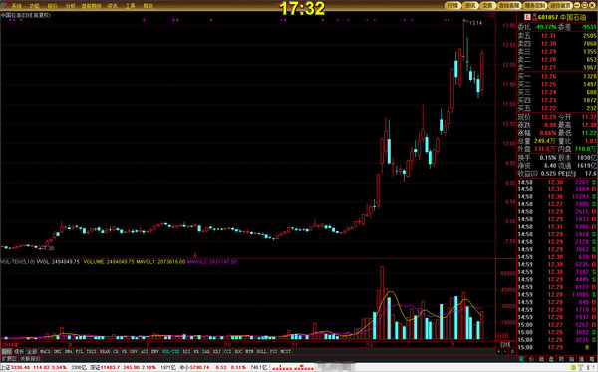Toggle the 指标 button at bottom left
This screenshot has width=598, height=372.
click(x=7, y=351)
